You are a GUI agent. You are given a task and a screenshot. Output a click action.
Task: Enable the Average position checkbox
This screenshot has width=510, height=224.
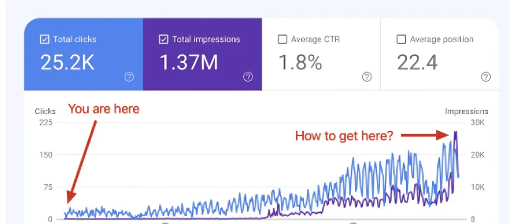click(401, 39)
